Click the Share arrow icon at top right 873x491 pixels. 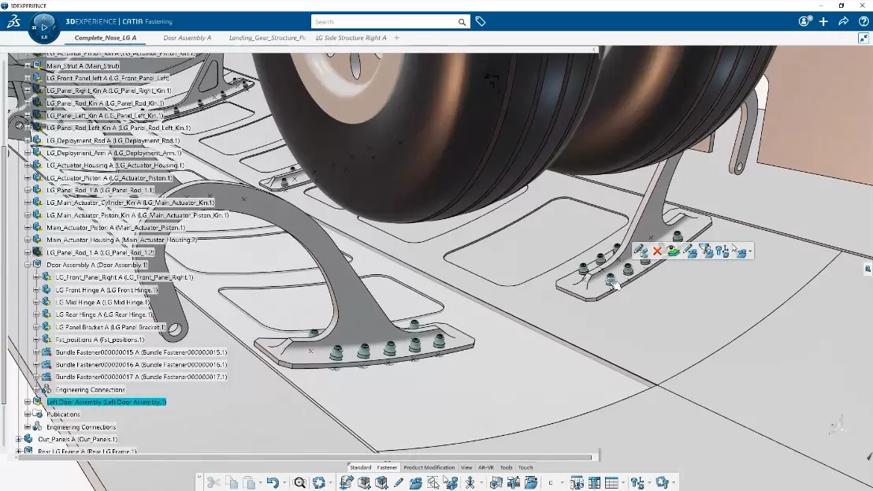[x=843, y=22]
